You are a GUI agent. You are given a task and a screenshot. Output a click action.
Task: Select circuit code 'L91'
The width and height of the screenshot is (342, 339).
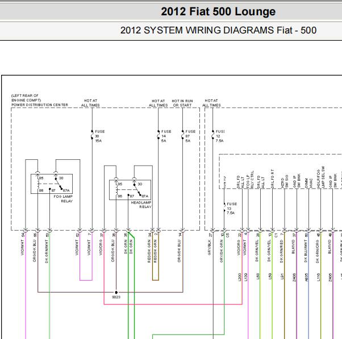coord(282,277)
